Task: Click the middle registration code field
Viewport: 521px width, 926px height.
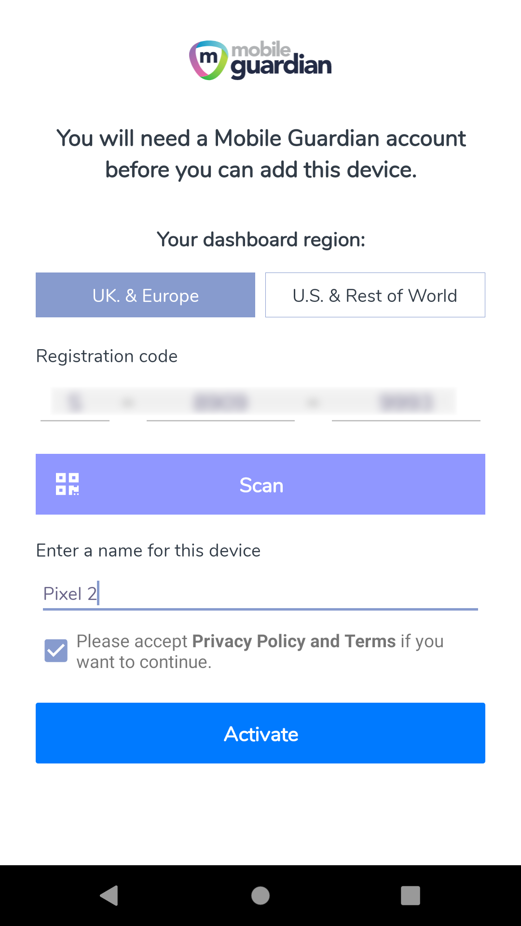Action: click(220, 403)
